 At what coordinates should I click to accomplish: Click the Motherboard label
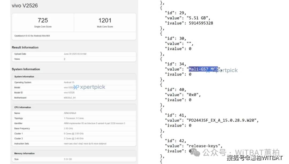(x=20, y=98)
